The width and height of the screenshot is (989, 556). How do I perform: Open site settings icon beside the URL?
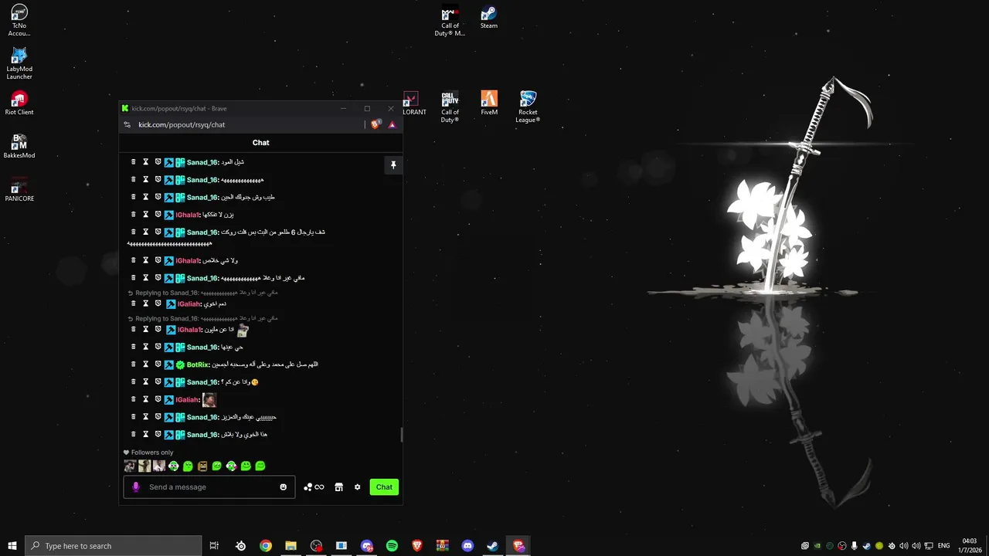pos(127,124)
